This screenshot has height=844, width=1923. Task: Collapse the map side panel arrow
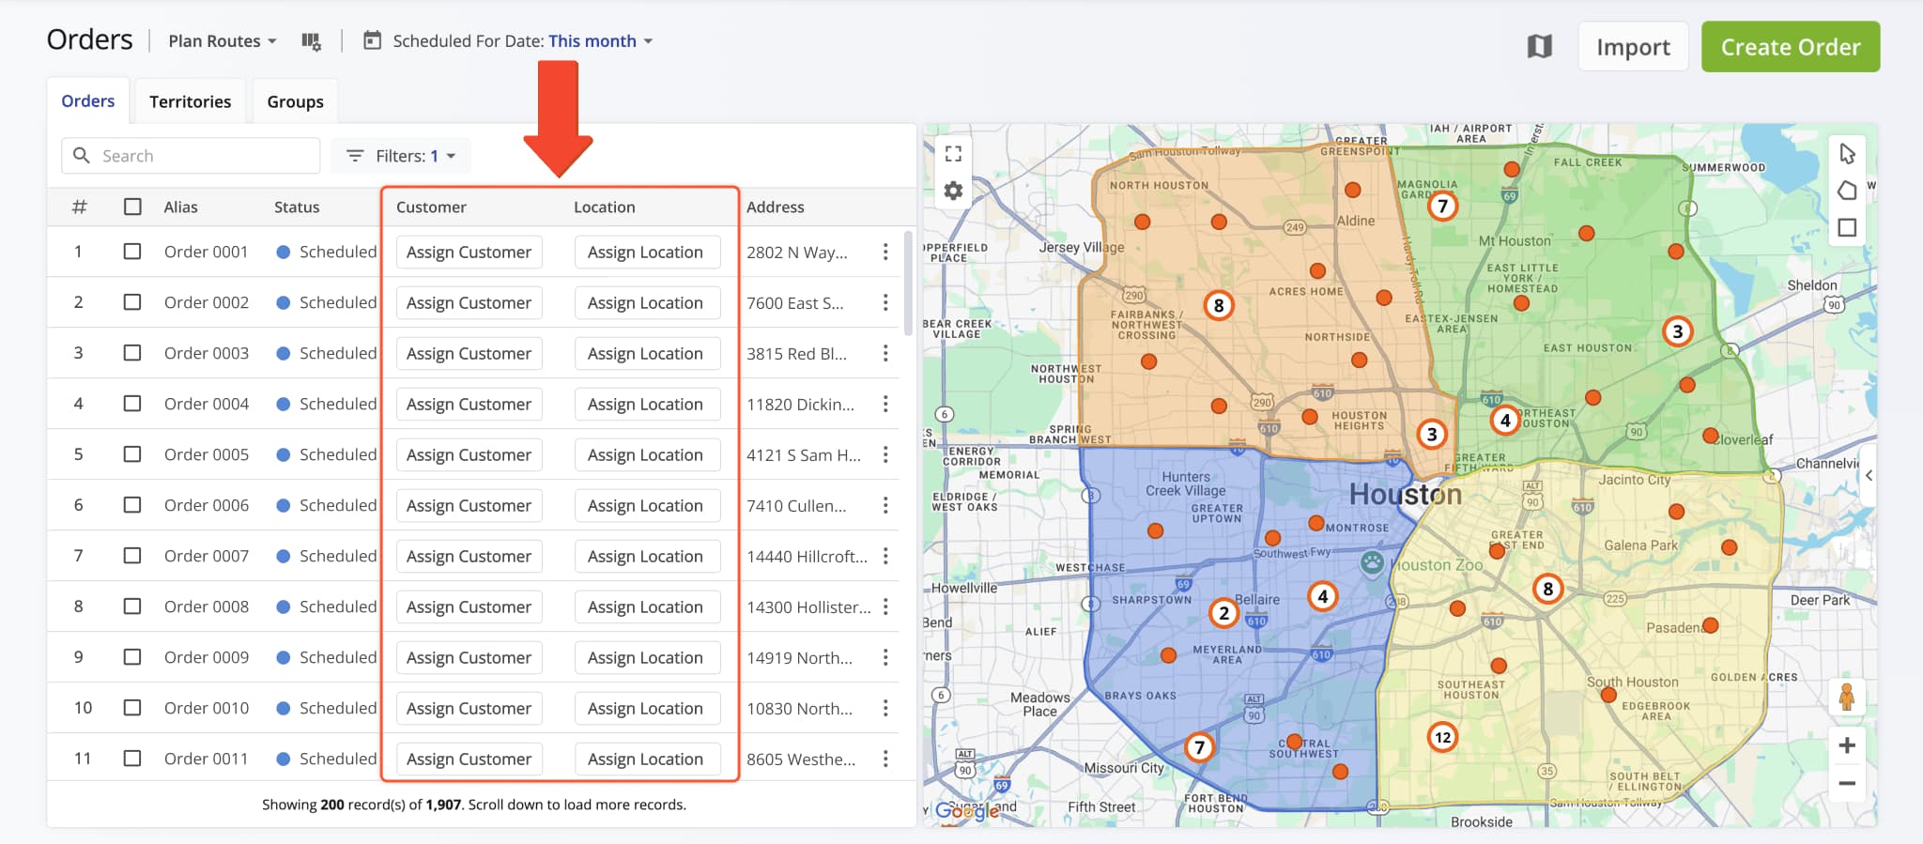click(x=1869, y=476)
